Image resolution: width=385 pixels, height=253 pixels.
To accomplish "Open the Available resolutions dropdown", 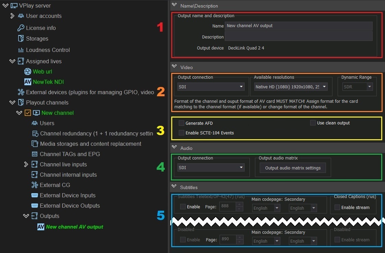I will coord(291,87).
